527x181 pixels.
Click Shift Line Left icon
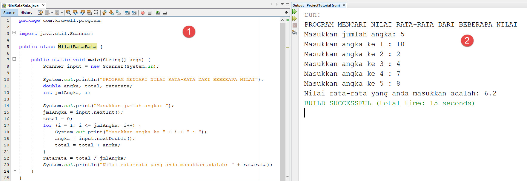tap(127, 13)
